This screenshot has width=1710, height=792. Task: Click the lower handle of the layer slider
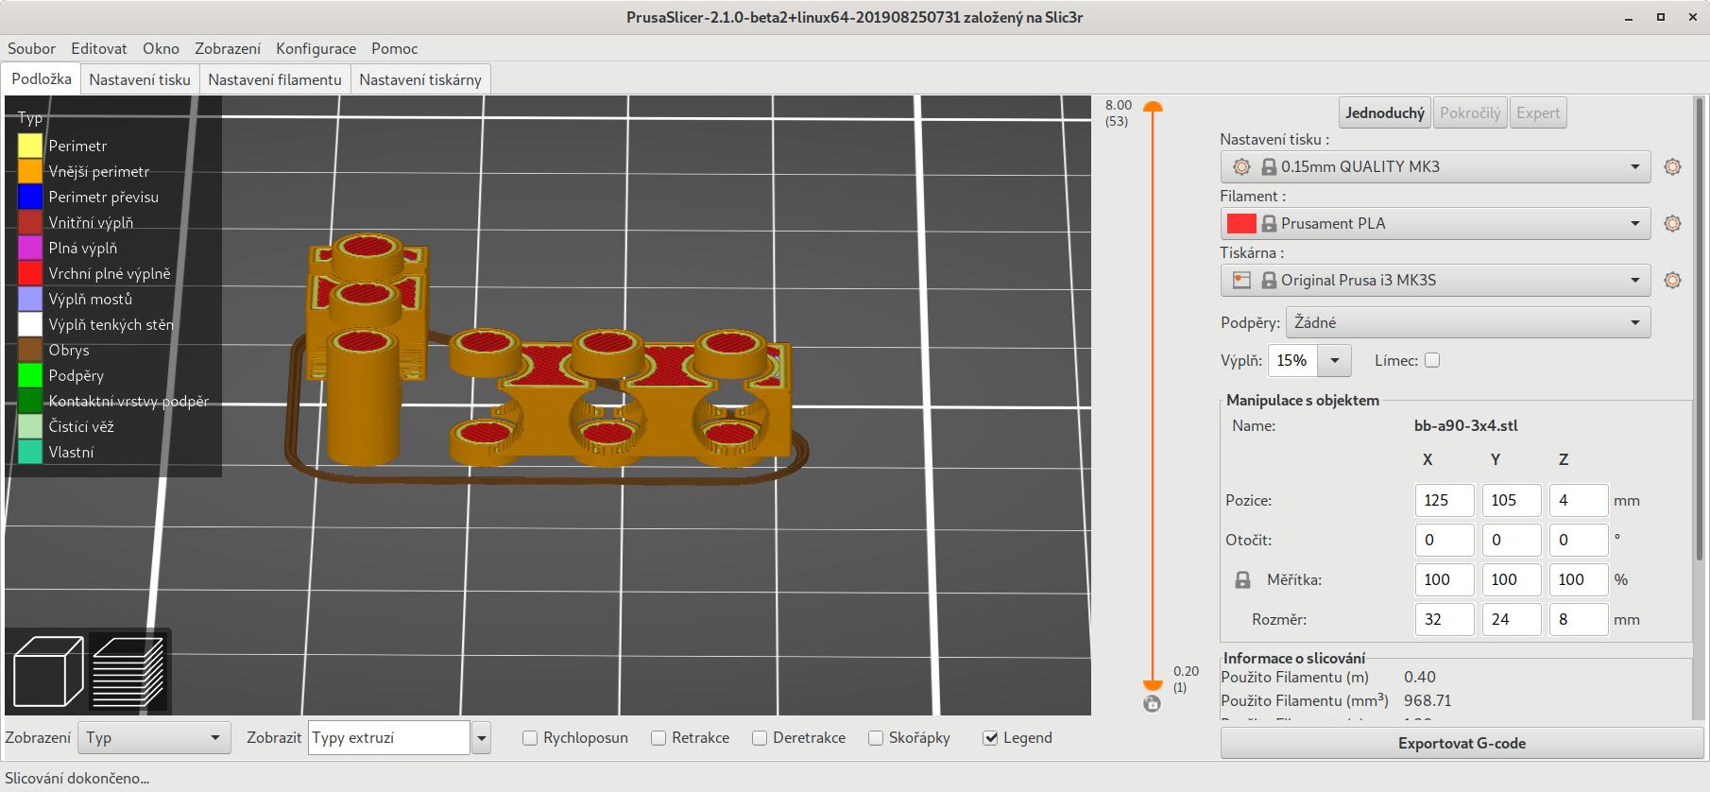coord(1153,684)
